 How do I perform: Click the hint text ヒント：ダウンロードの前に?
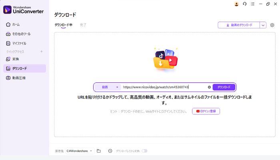point(148,112)
